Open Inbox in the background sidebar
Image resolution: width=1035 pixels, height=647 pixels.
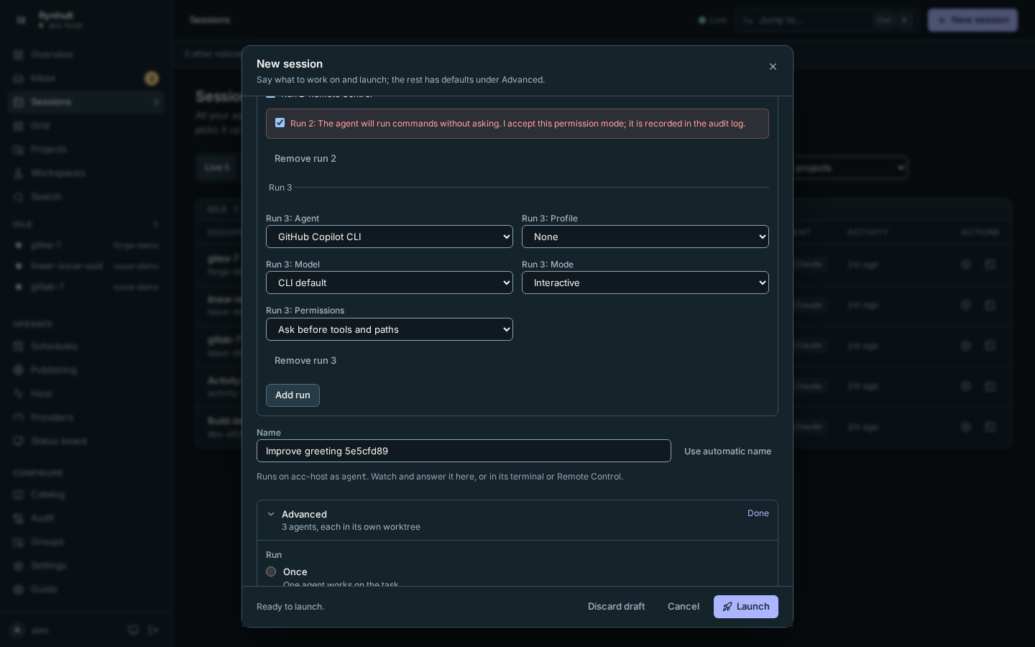pos(86,78)
